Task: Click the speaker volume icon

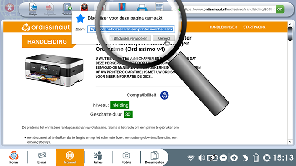Action: click(201, 158)
